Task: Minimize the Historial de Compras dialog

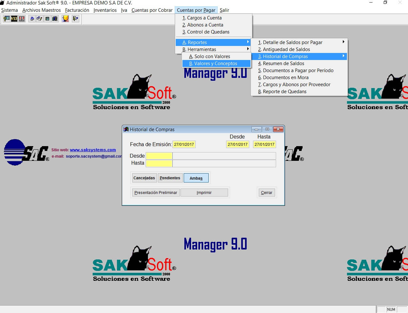Action: tap(256, 129)
